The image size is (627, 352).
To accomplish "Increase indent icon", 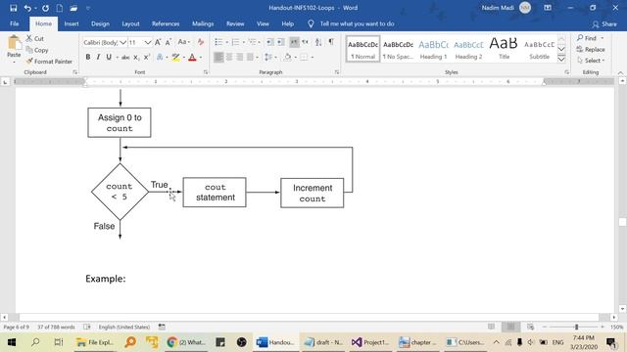I will tap(281, 42).
